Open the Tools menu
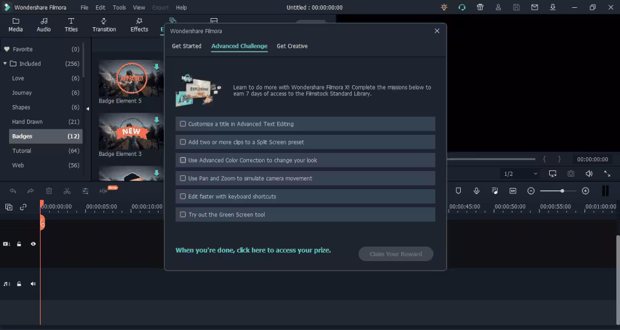Image resolution: width=620 pixels, height=330 pixels. tap(119, 7)
